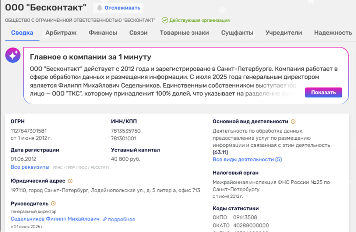Click the bell icon next to Отслеживать
356x232 pixels.
[100, 8]
